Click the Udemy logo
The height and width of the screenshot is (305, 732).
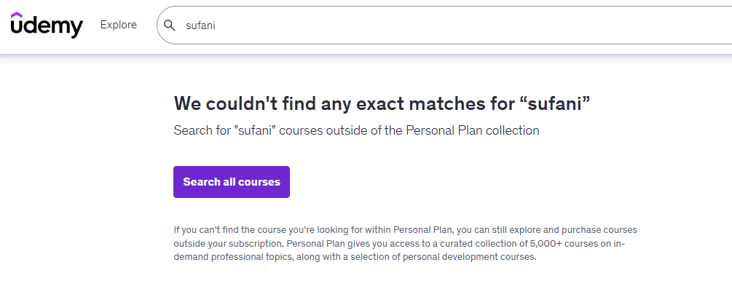tap(47, 26)
